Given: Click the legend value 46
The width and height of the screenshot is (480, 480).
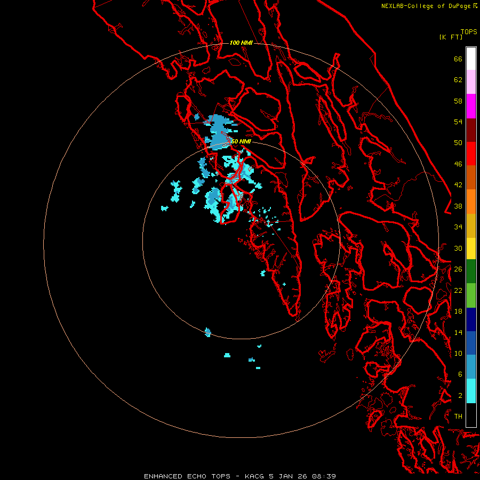Looking at the screenshot, I should click(458, 164).
